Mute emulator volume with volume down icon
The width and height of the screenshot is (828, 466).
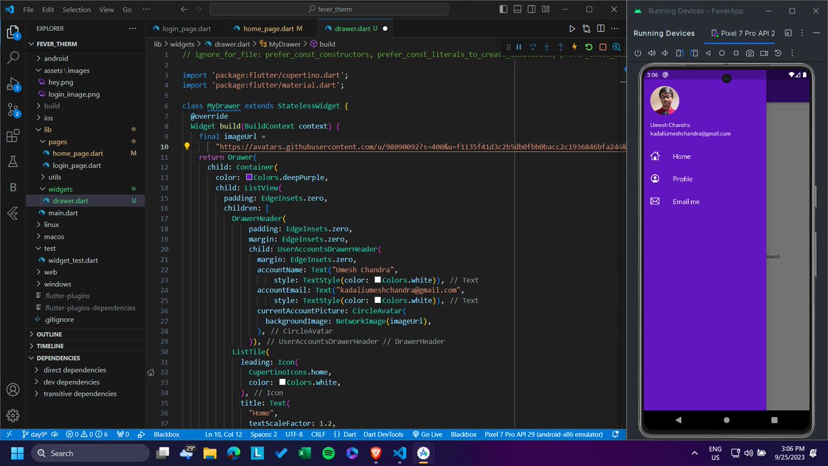click(664, 52)
